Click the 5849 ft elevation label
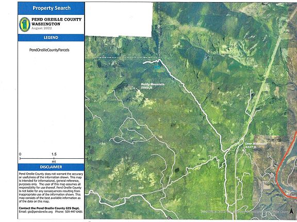This screenshot has width=297, height=222. click(x=146, y=87)
